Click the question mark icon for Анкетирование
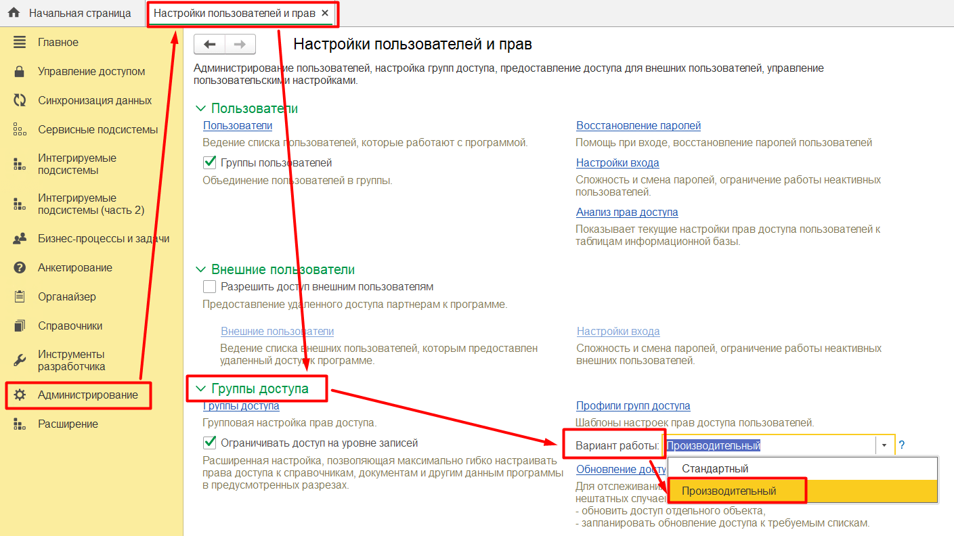 pyautogui.click(x=20, y=267)
